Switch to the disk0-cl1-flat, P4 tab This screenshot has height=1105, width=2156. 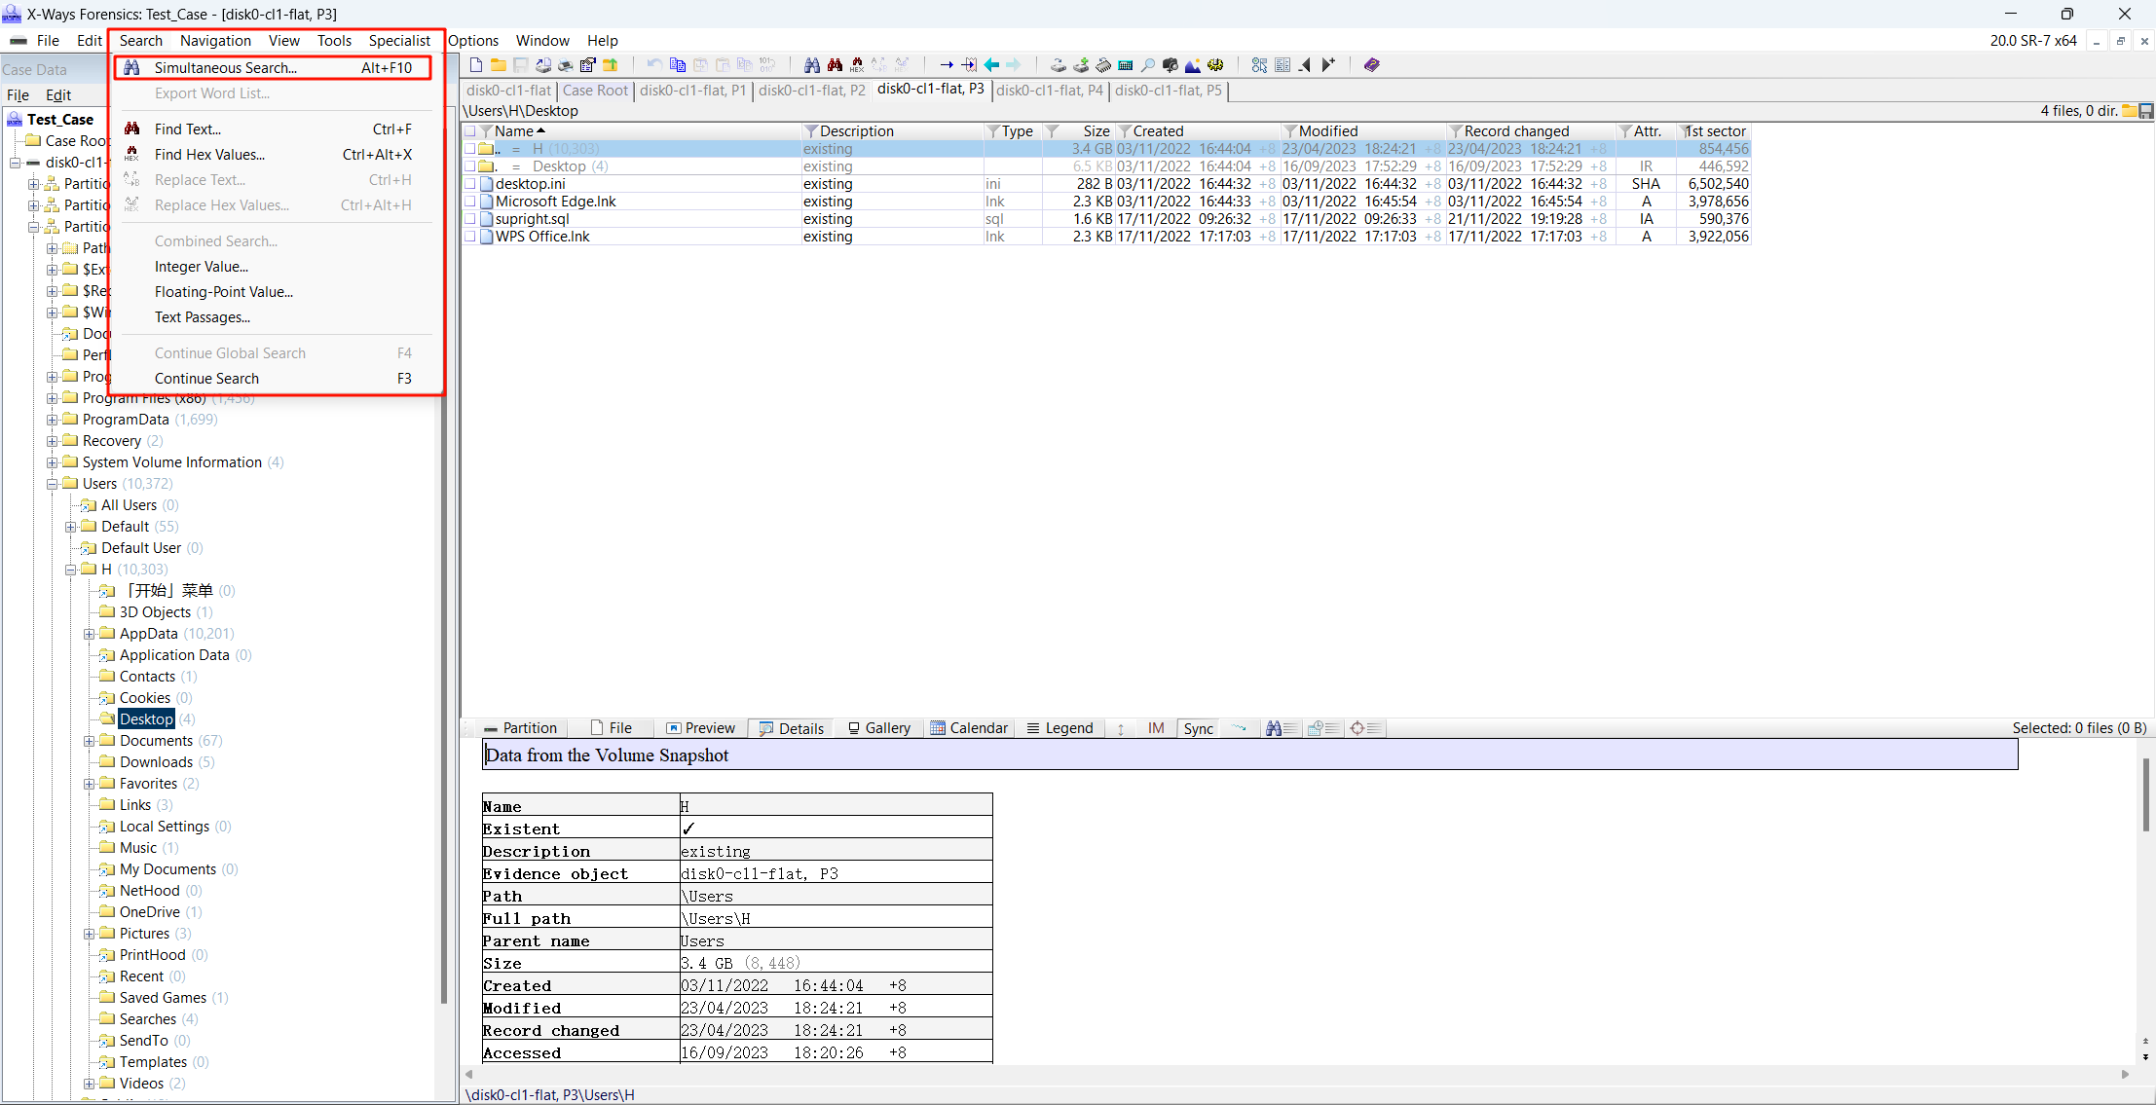point(1050,91)
